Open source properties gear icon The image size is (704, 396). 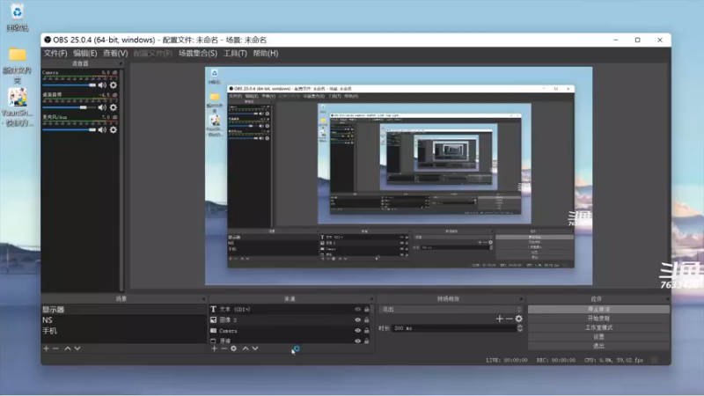pos(233,348)
